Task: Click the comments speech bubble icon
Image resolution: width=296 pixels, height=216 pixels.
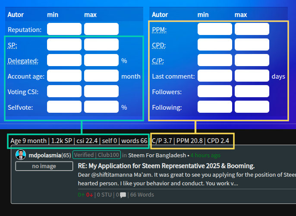Action: [x=123, y=195]
